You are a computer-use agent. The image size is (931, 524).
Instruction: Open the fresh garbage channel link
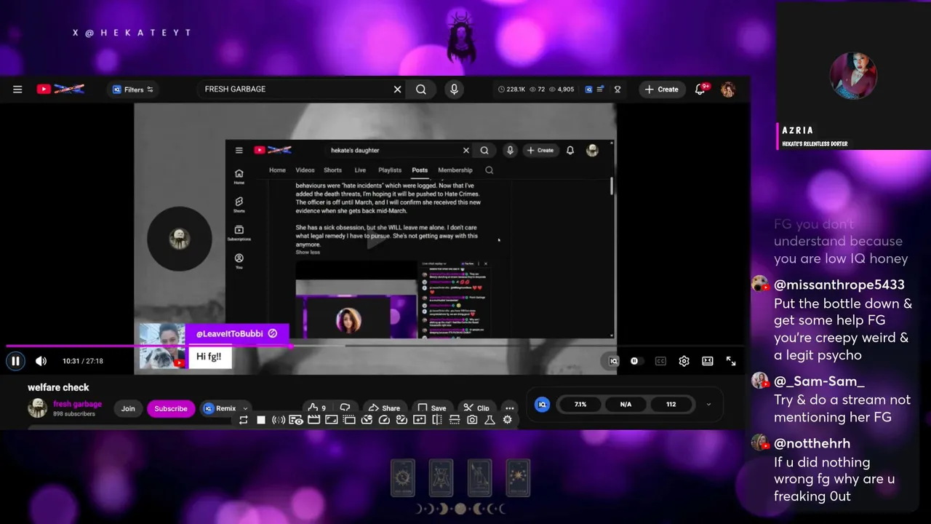tap(77, 404)
